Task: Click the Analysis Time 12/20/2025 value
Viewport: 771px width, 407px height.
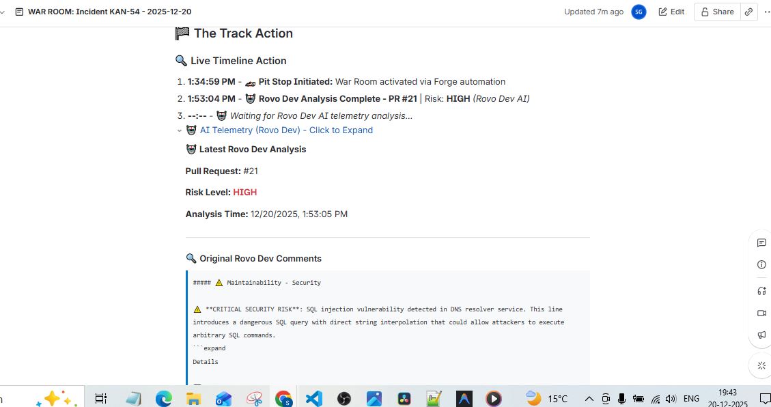Action: [299, 214]
